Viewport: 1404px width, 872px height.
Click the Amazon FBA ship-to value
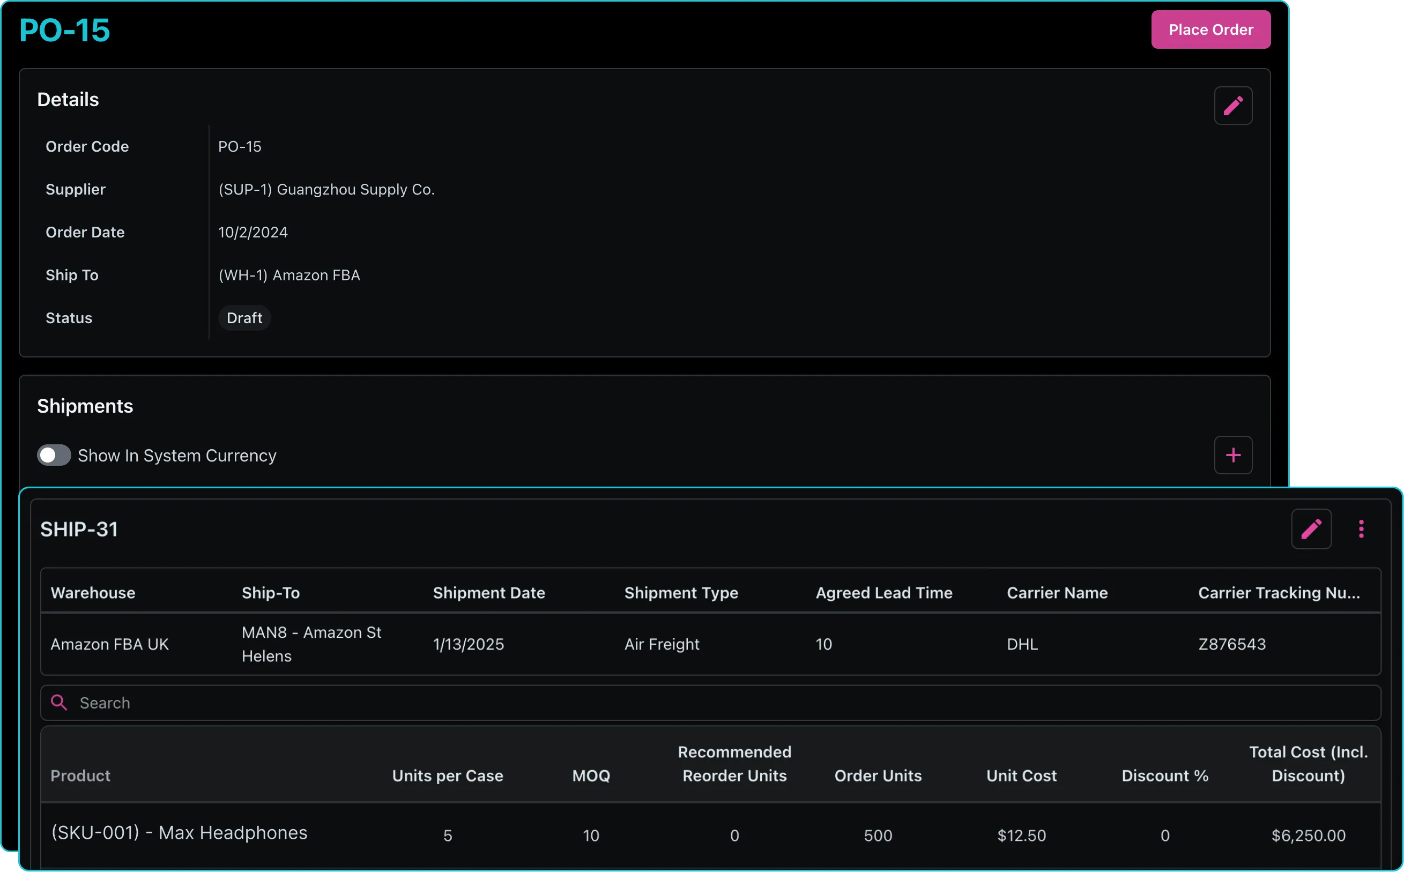pyautogui.click(x=289, y=275)
